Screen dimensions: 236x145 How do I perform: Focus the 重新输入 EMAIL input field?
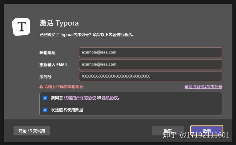click(151, 64)
